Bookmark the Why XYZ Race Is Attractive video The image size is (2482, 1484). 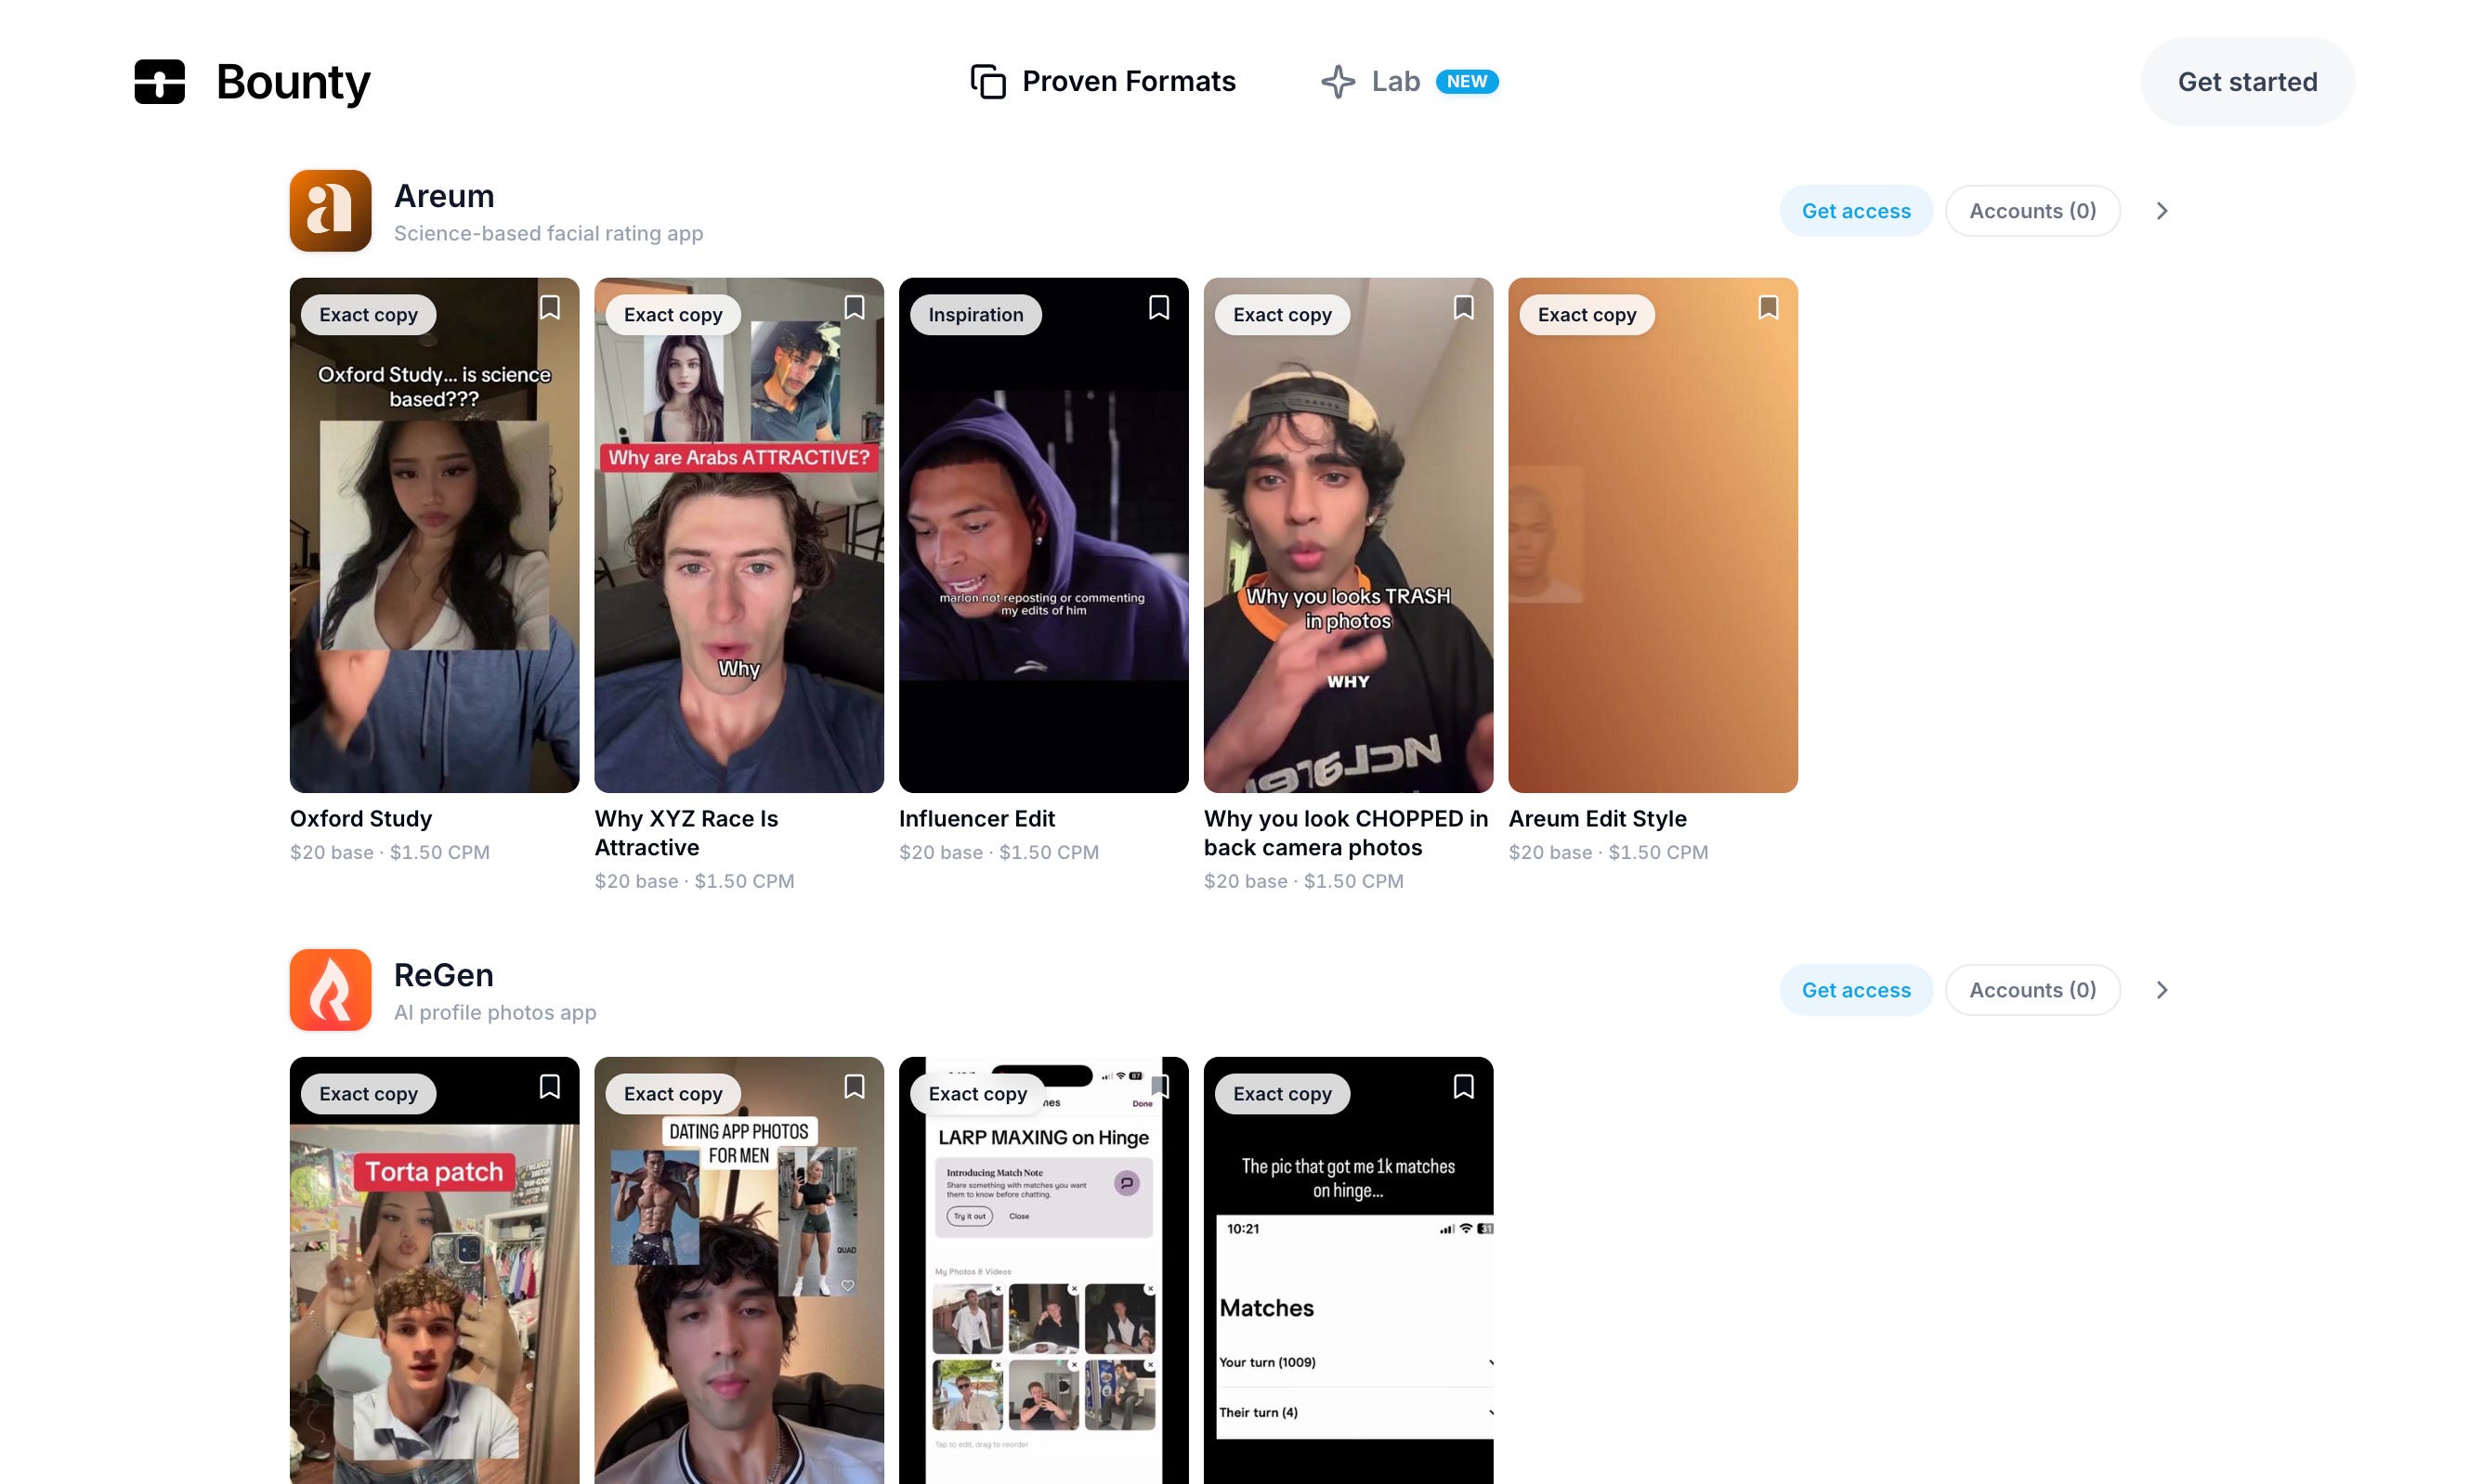pyautogui.click(x=855, y=308)
